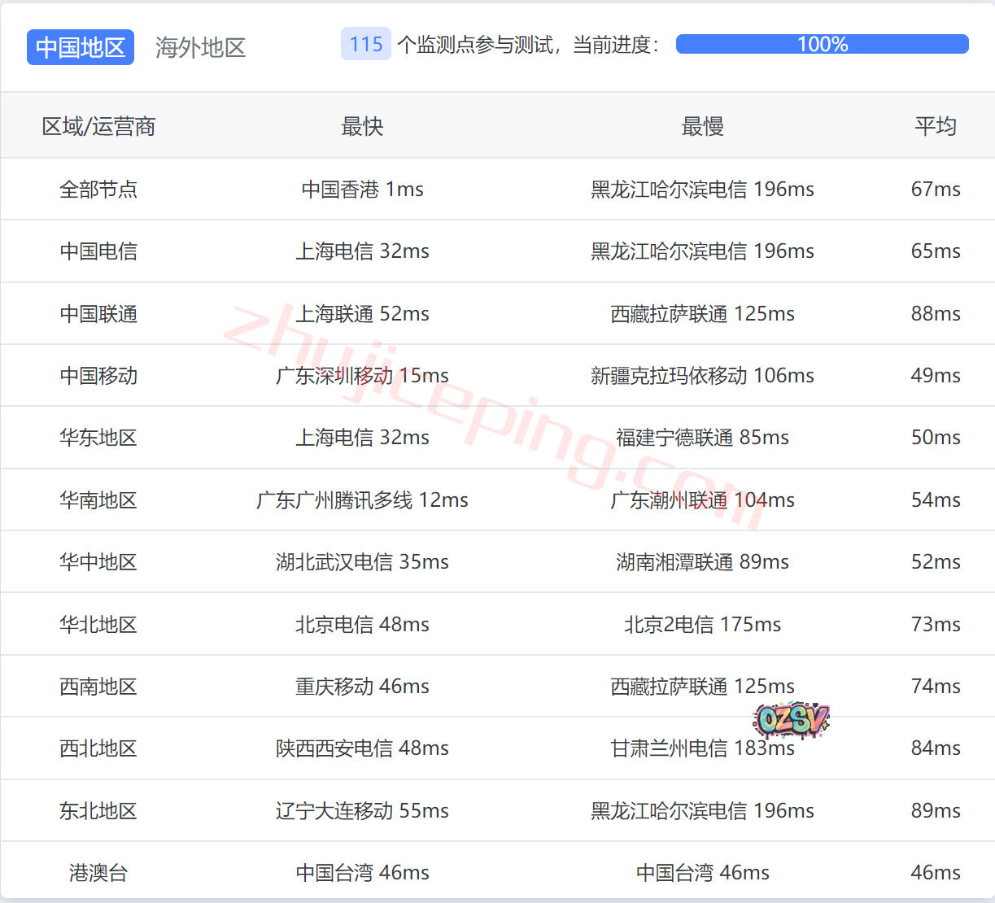Viewport: 995px width, 903px height.
Task: Click the 115 monitoring points badge
Action: (x=366, y=44)
